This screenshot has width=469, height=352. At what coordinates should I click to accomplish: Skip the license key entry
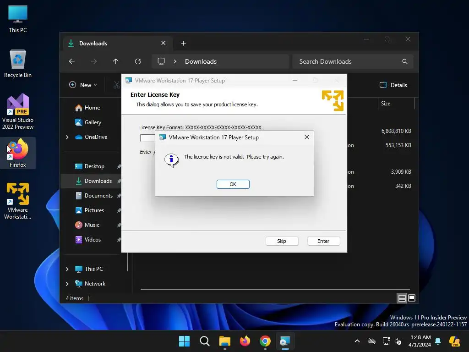click(x=282, y=241)
